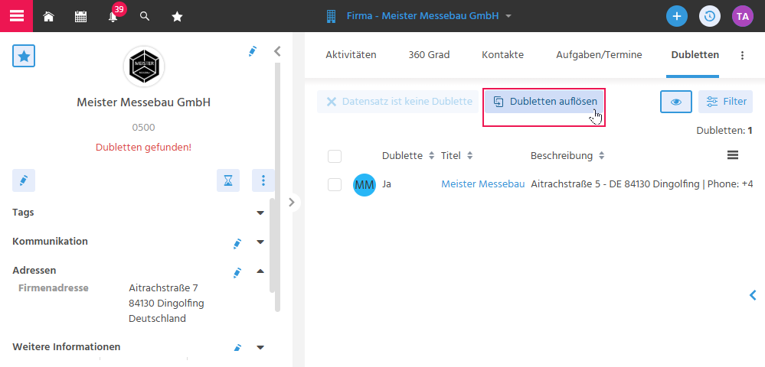Click the Dubletten gefunden! warning text
The height and width of the screenshot is (367, 765).
pos(143,148)
